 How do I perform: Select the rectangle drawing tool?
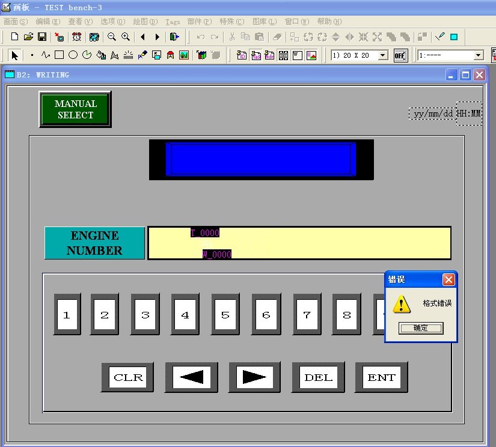click(x=59, y=55)
